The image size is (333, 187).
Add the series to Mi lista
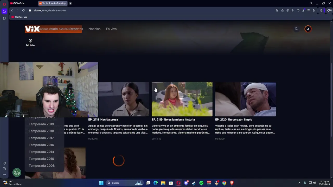click(30, 43)
